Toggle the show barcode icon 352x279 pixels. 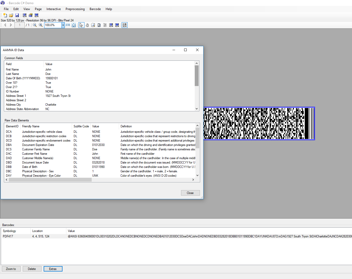124,25
